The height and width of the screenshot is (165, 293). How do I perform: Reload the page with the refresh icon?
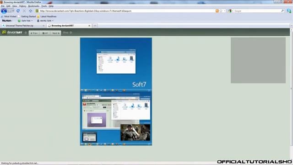18,11
